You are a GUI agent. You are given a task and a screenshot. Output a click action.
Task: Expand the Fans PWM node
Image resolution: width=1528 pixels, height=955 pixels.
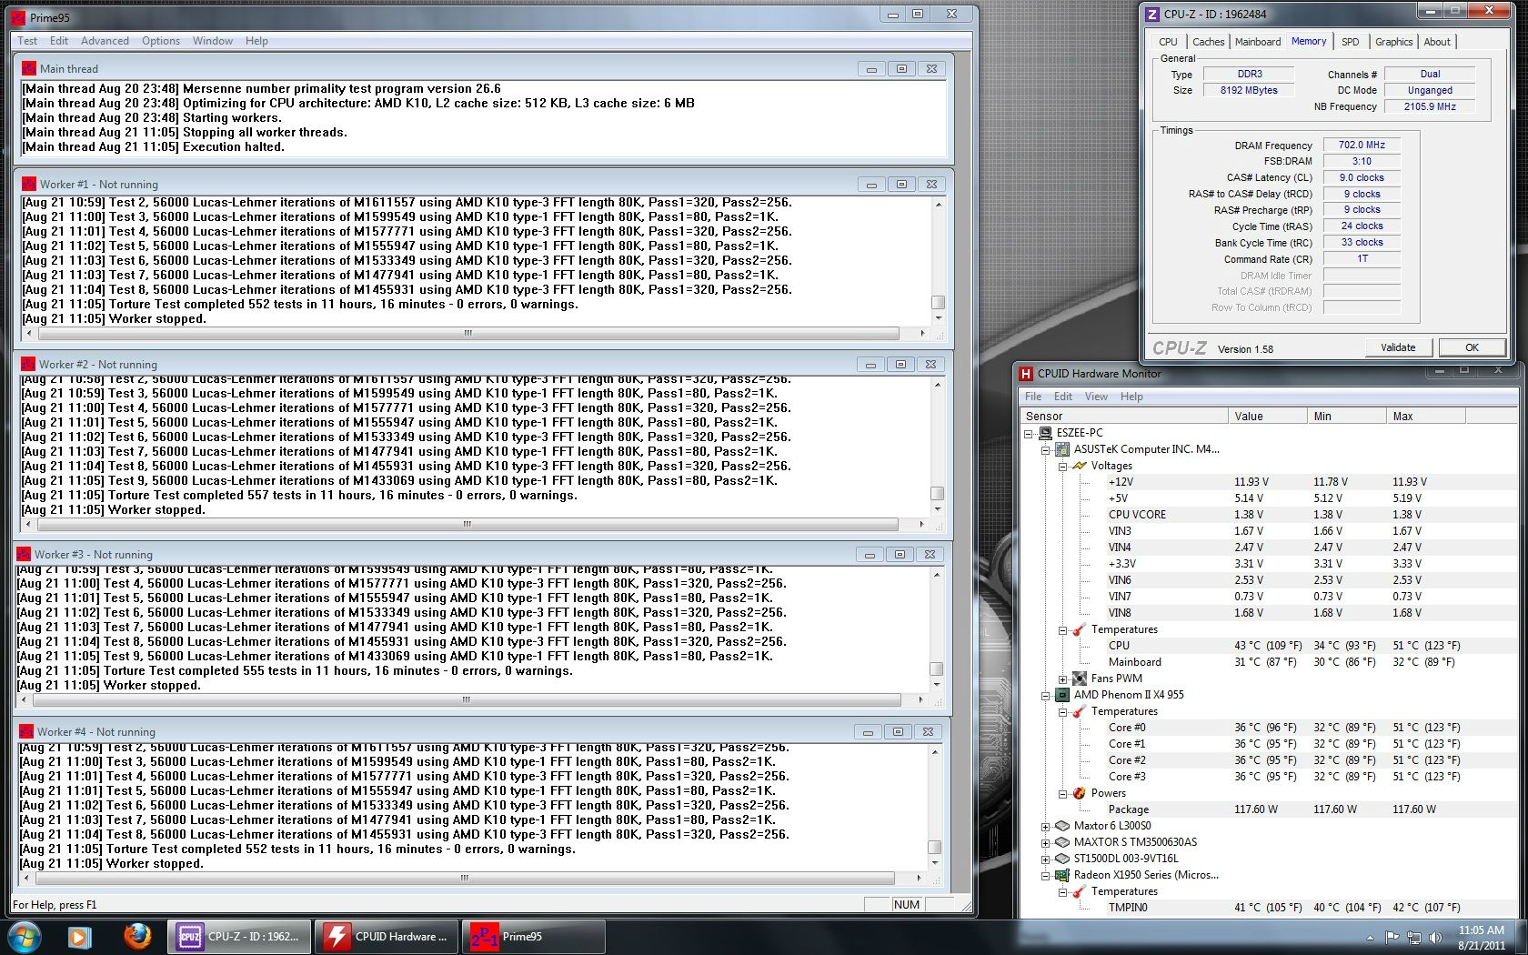click(1062, 679)
